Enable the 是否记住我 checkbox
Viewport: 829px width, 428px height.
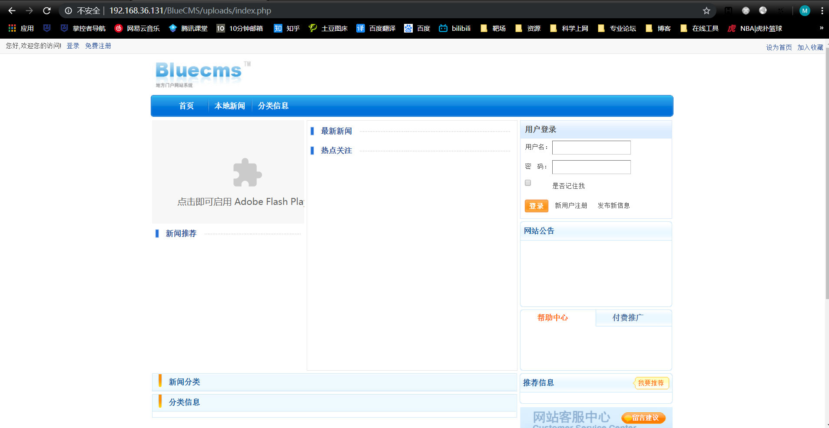(527, 183)
